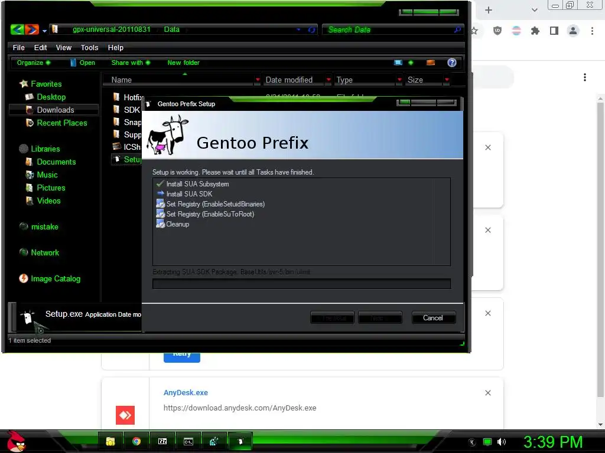Open the Help menu

coord(115,47)
